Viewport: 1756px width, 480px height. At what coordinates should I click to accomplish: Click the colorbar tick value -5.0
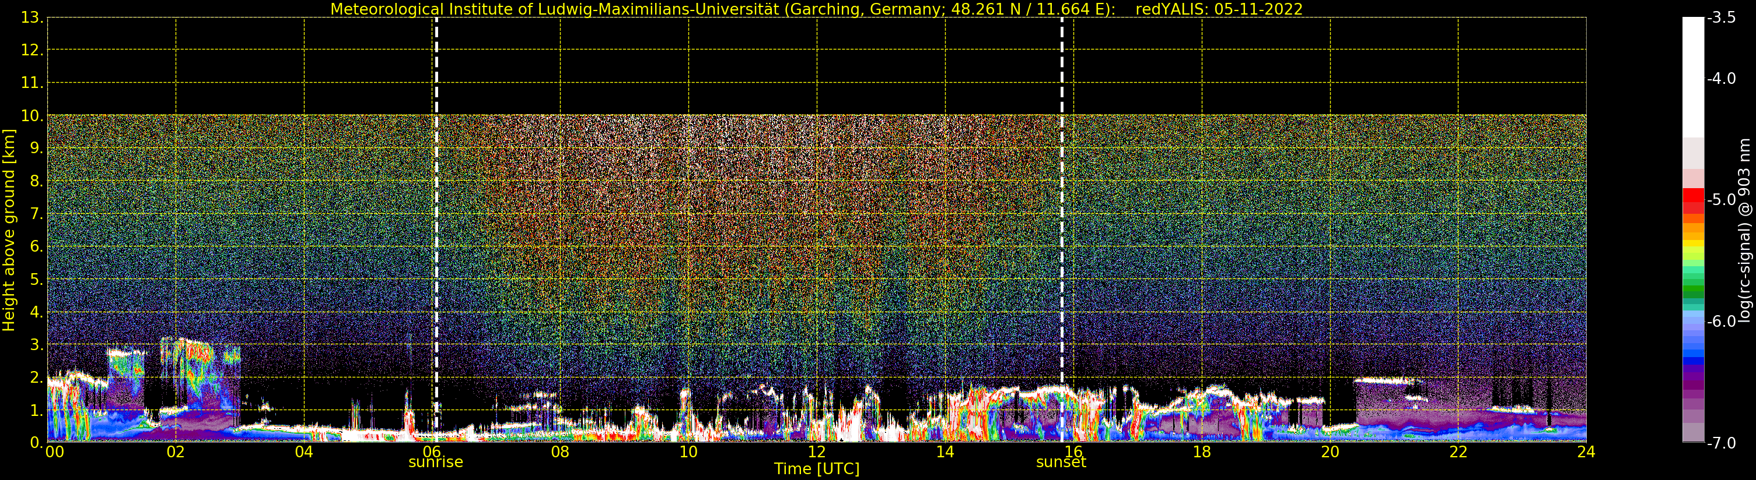(1721, 200)
